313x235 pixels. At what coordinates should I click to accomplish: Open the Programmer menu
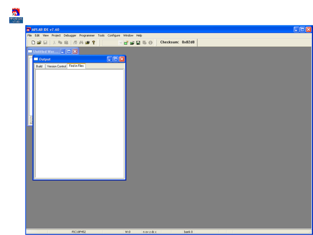pos(87,36)
